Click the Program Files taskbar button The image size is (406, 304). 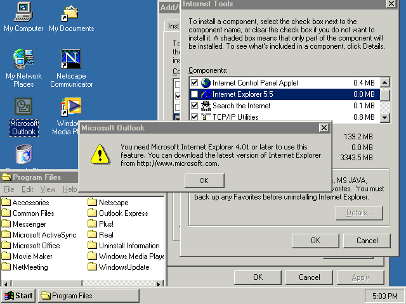click(x=89, y=296)
